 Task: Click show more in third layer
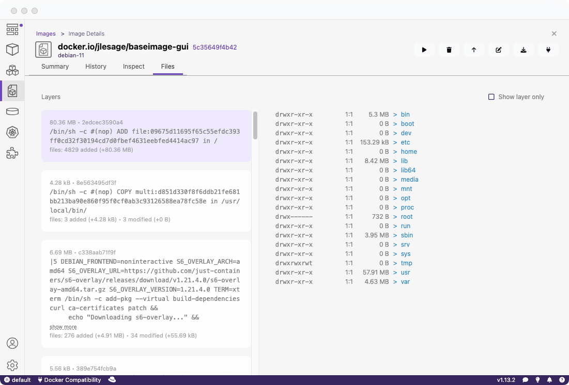point(63,327)
